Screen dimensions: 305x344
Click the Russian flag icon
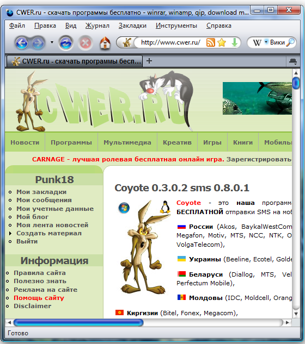(181, 227)
